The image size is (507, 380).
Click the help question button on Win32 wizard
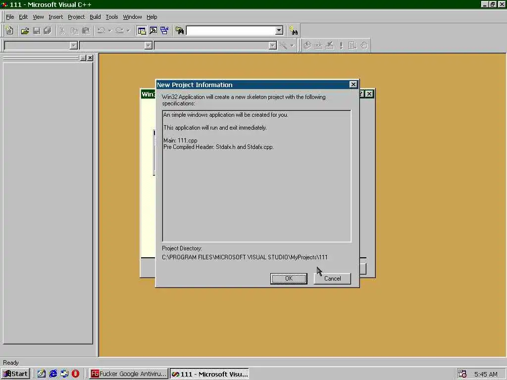[361, 94]
